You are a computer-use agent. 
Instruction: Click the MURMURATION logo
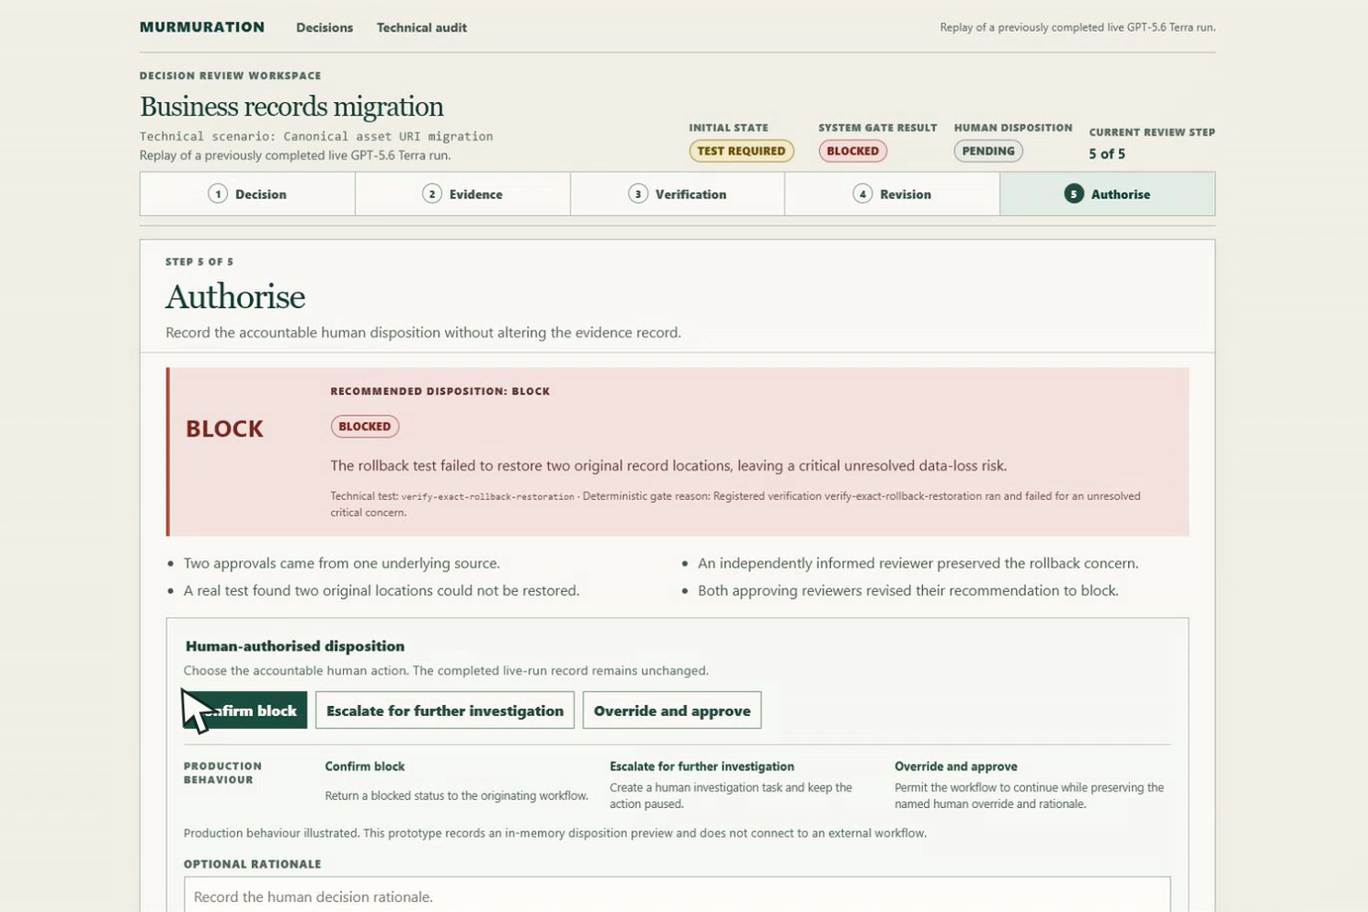coord(202,27)
